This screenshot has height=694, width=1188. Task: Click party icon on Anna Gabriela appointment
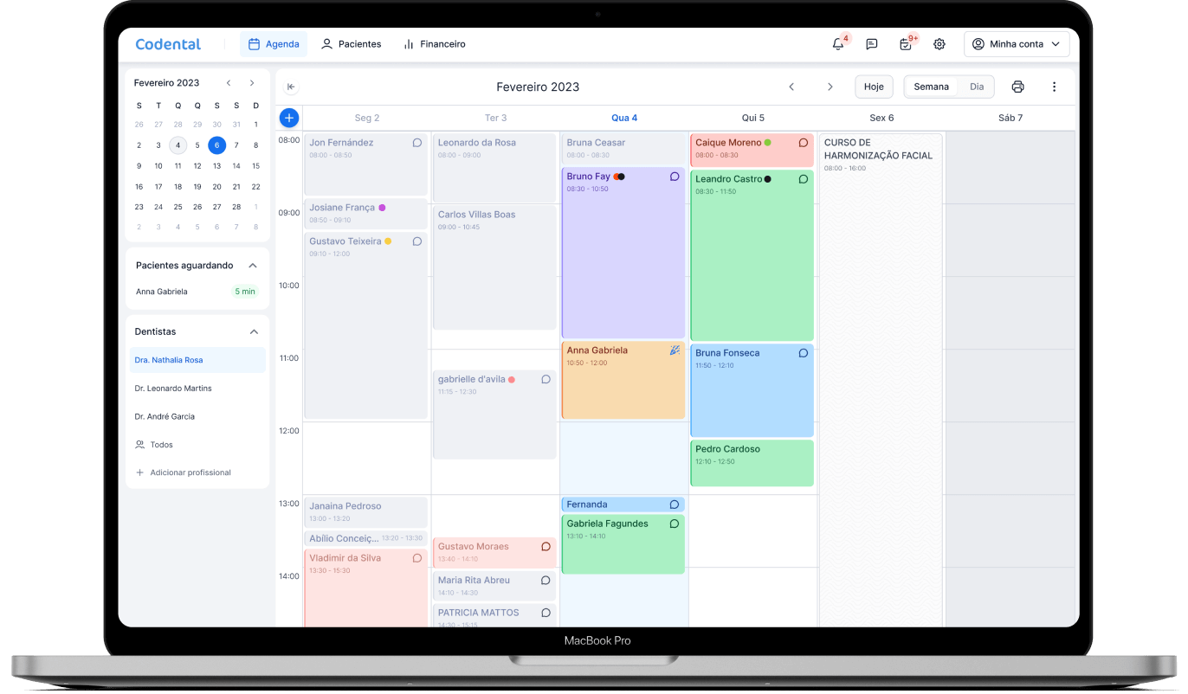[x=675, y=350]
